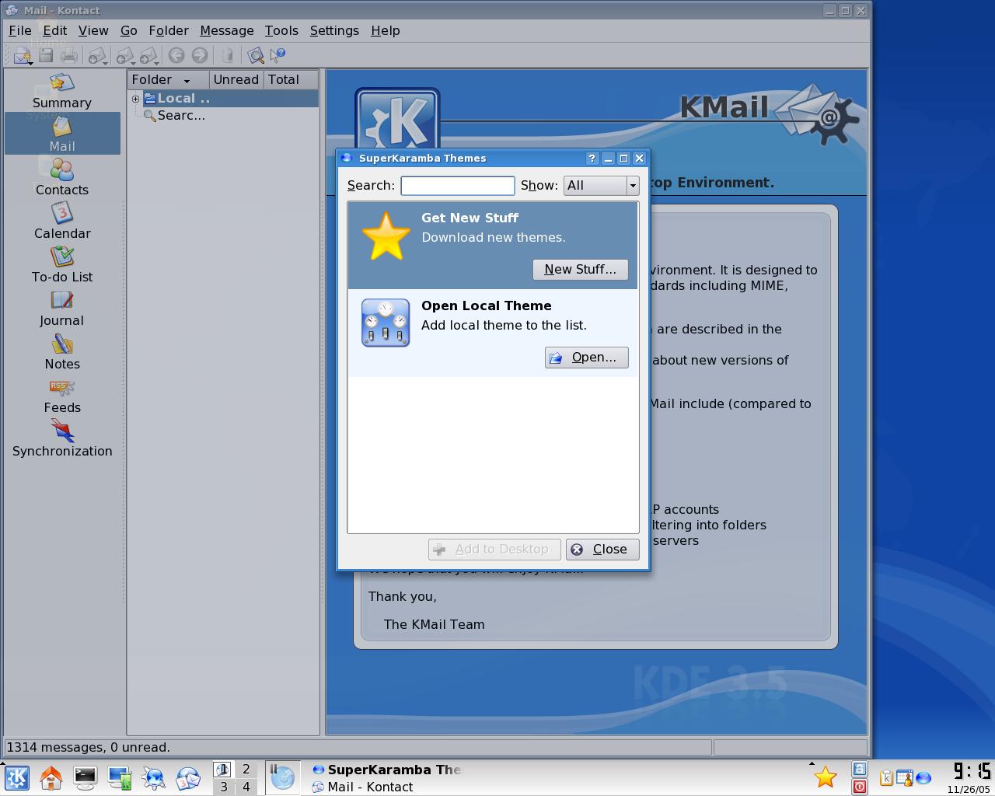Click the panel clock showing 9:15
This screenshot has height=796, width=995.
coord(970,770)
